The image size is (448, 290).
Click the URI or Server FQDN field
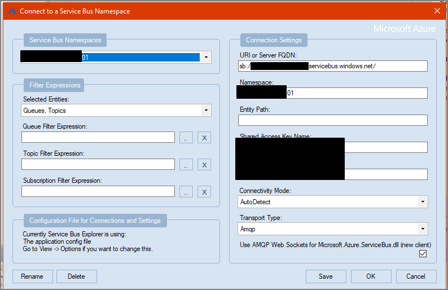(x=333, y=66)
